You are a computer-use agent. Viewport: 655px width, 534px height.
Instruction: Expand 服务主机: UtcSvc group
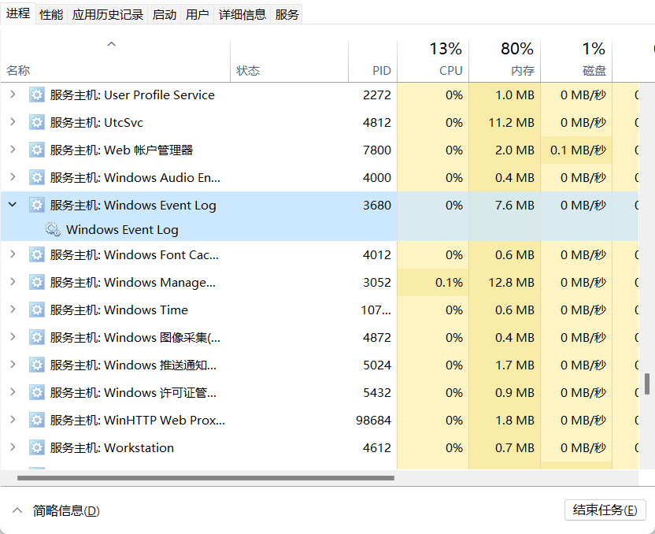tap(13, 122)
